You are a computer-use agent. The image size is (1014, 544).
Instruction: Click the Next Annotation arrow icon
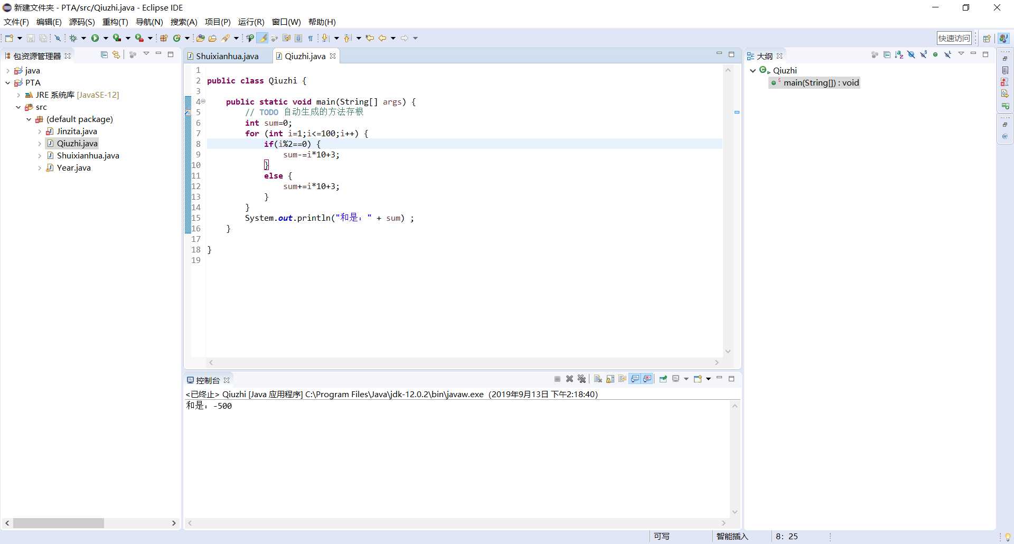(325, 38)
